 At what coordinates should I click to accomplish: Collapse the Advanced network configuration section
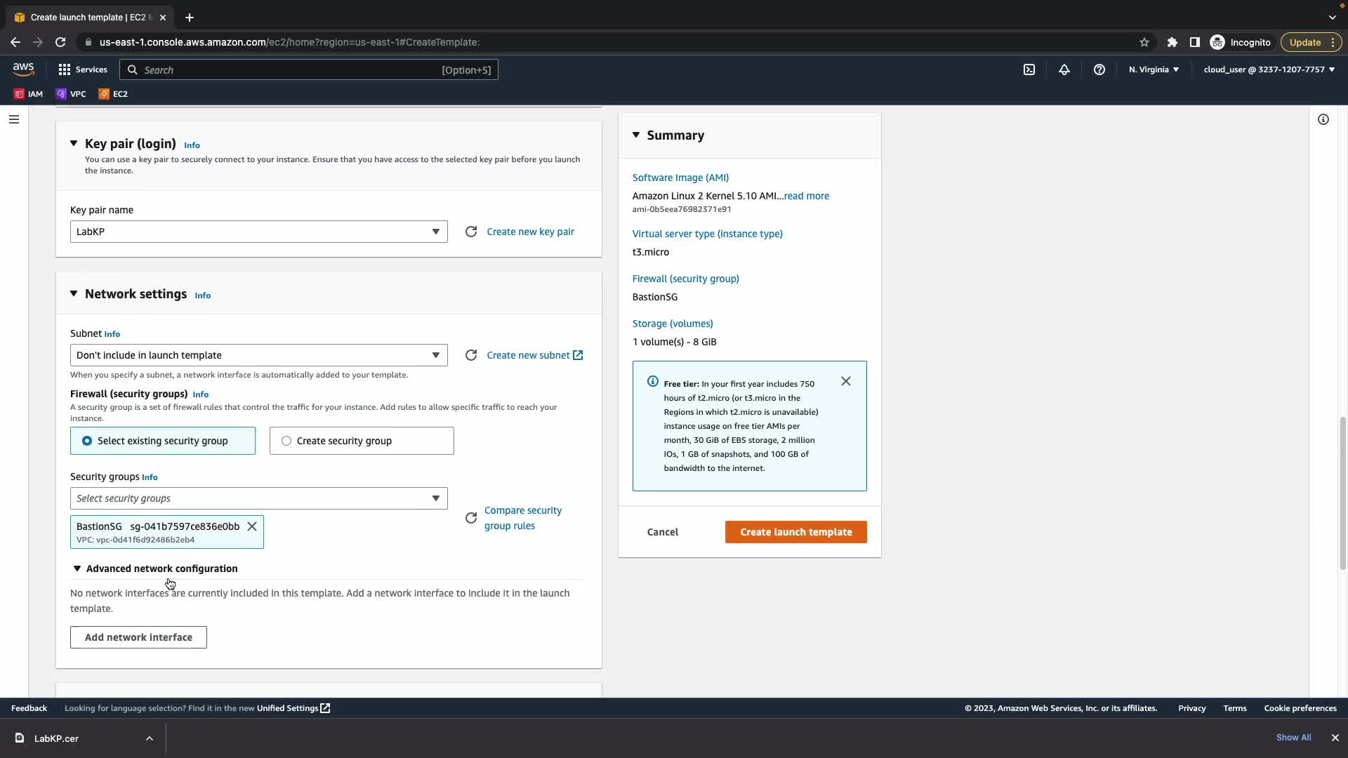(77, 568)
